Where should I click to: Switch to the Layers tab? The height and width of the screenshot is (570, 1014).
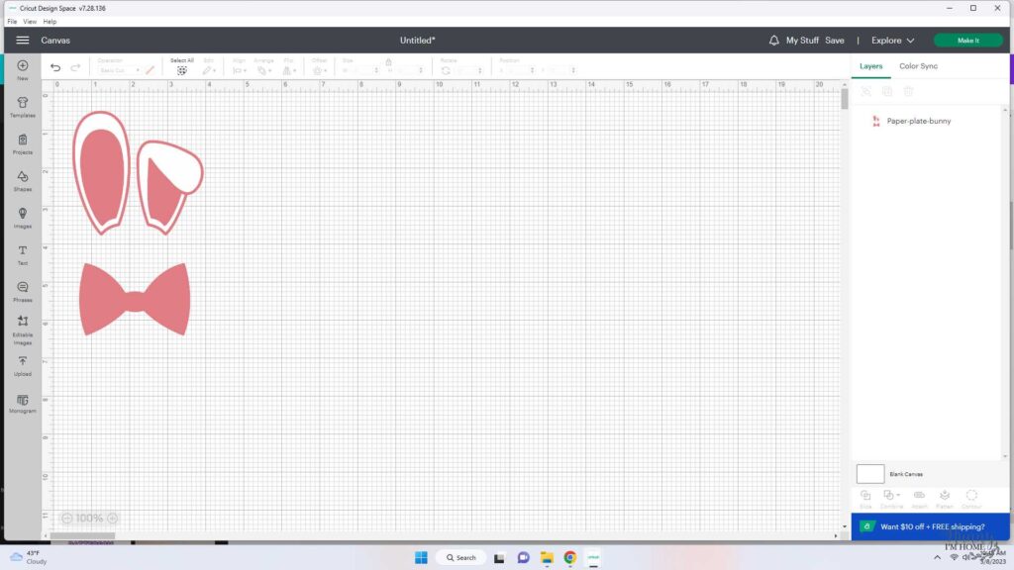coord(871,66)
